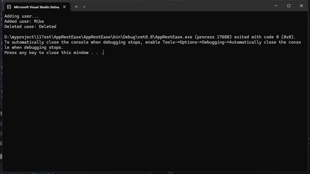Close the Microsoft Visual Studio Debug tab
310x174 pixels.
pos(65,7)
